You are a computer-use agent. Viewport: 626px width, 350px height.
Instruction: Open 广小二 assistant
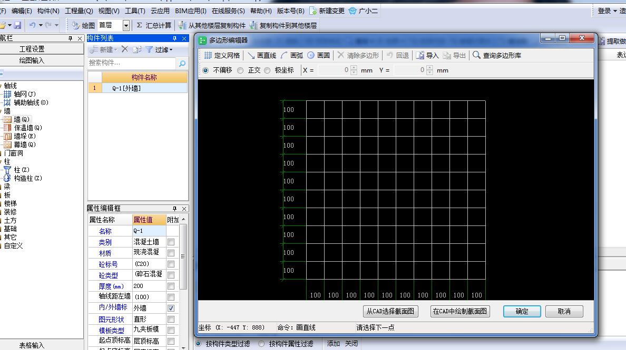(363, 11)
